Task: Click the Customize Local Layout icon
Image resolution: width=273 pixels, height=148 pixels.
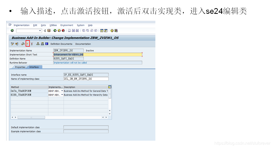Action: point(116,31)
